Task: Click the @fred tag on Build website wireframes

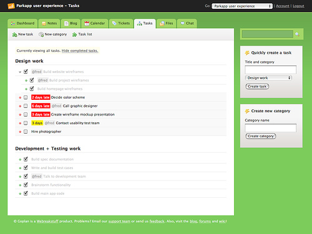Action: pyautogui.click(x=37, y=72)
